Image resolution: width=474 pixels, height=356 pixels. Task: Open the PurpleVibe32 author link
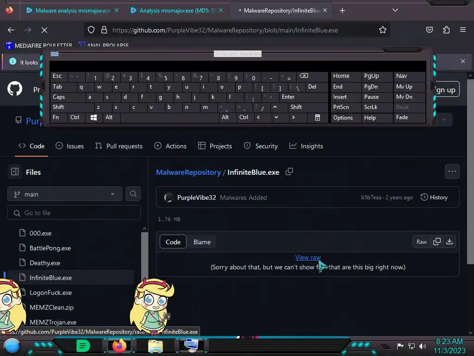pos(196,197)
